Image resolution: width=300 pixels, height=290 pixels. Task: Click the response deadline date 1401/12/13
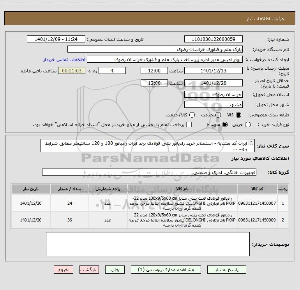point(214,70)
